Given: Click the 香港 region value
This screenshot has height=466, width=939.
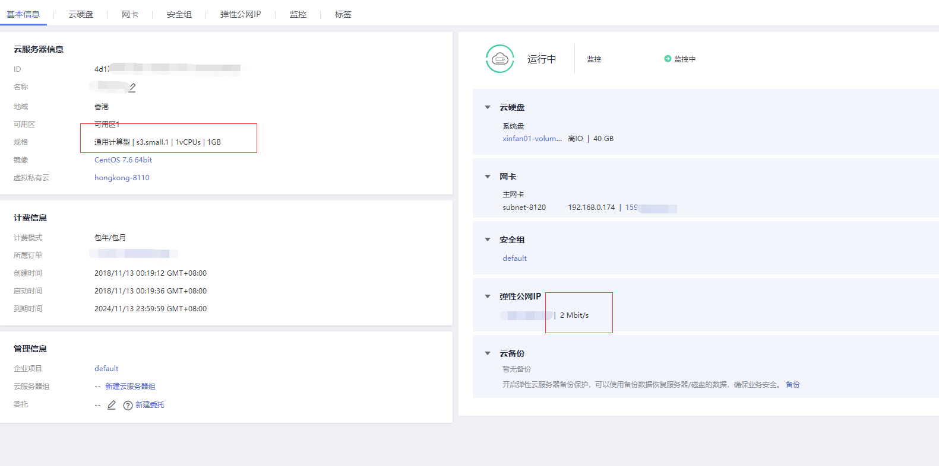Looking at the screenshot, I should (x=102, y=107).
